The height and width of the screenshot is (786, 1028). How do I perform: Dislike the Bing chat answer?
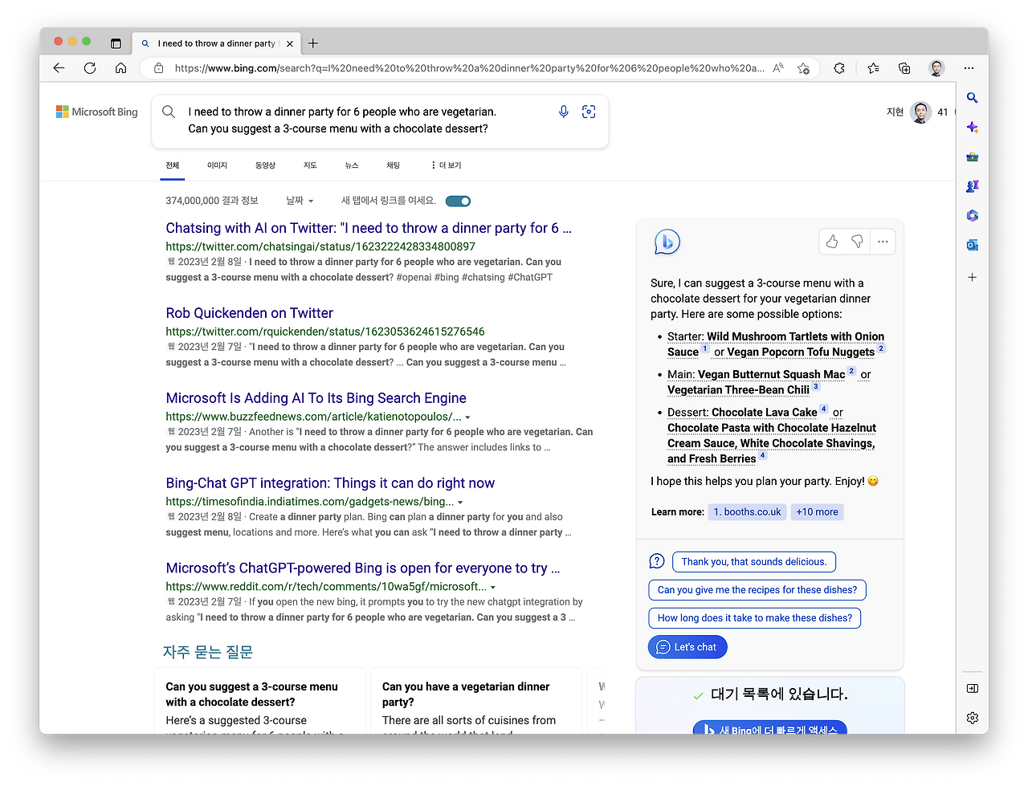pos(857,242)
